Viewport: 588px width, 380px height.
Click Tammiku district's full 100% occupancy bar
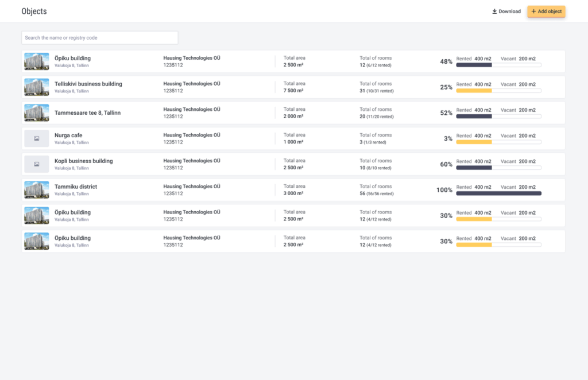[x=498, y=193]
